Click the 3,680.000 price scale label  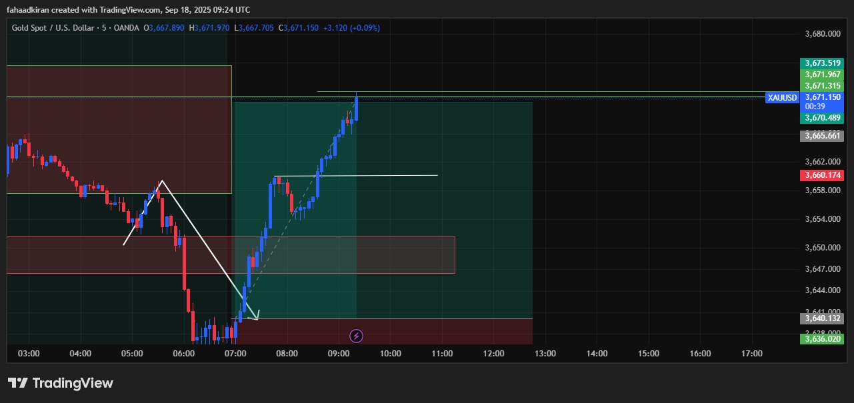point(822,34)
